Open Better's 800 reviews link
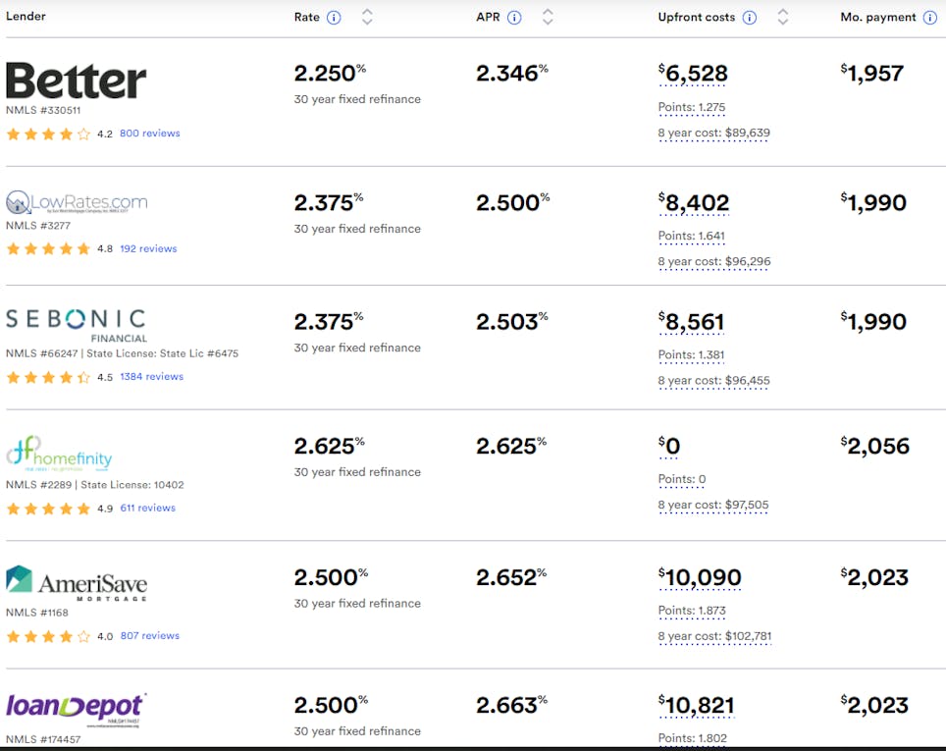Viewport: 946px width, 751px height. click(149, 134)
